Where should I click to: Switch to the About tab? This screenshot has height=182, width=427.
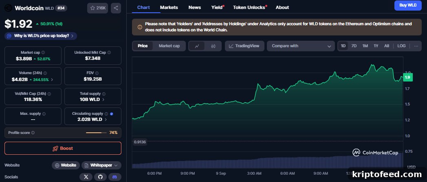[282, 7]
